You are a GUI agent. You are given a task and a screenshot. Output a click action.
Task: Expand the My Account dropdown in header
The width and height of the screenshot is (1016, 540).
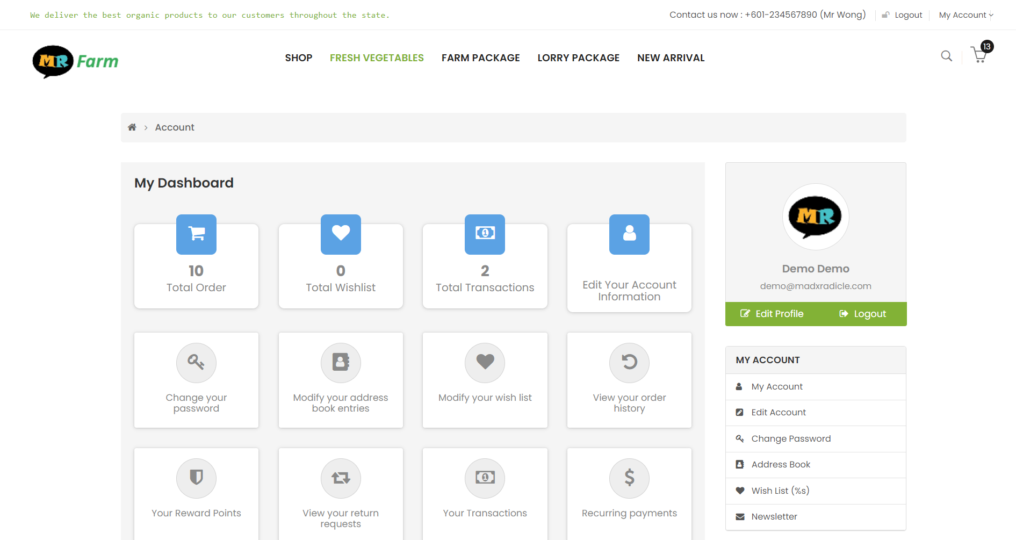pos(965,15)
